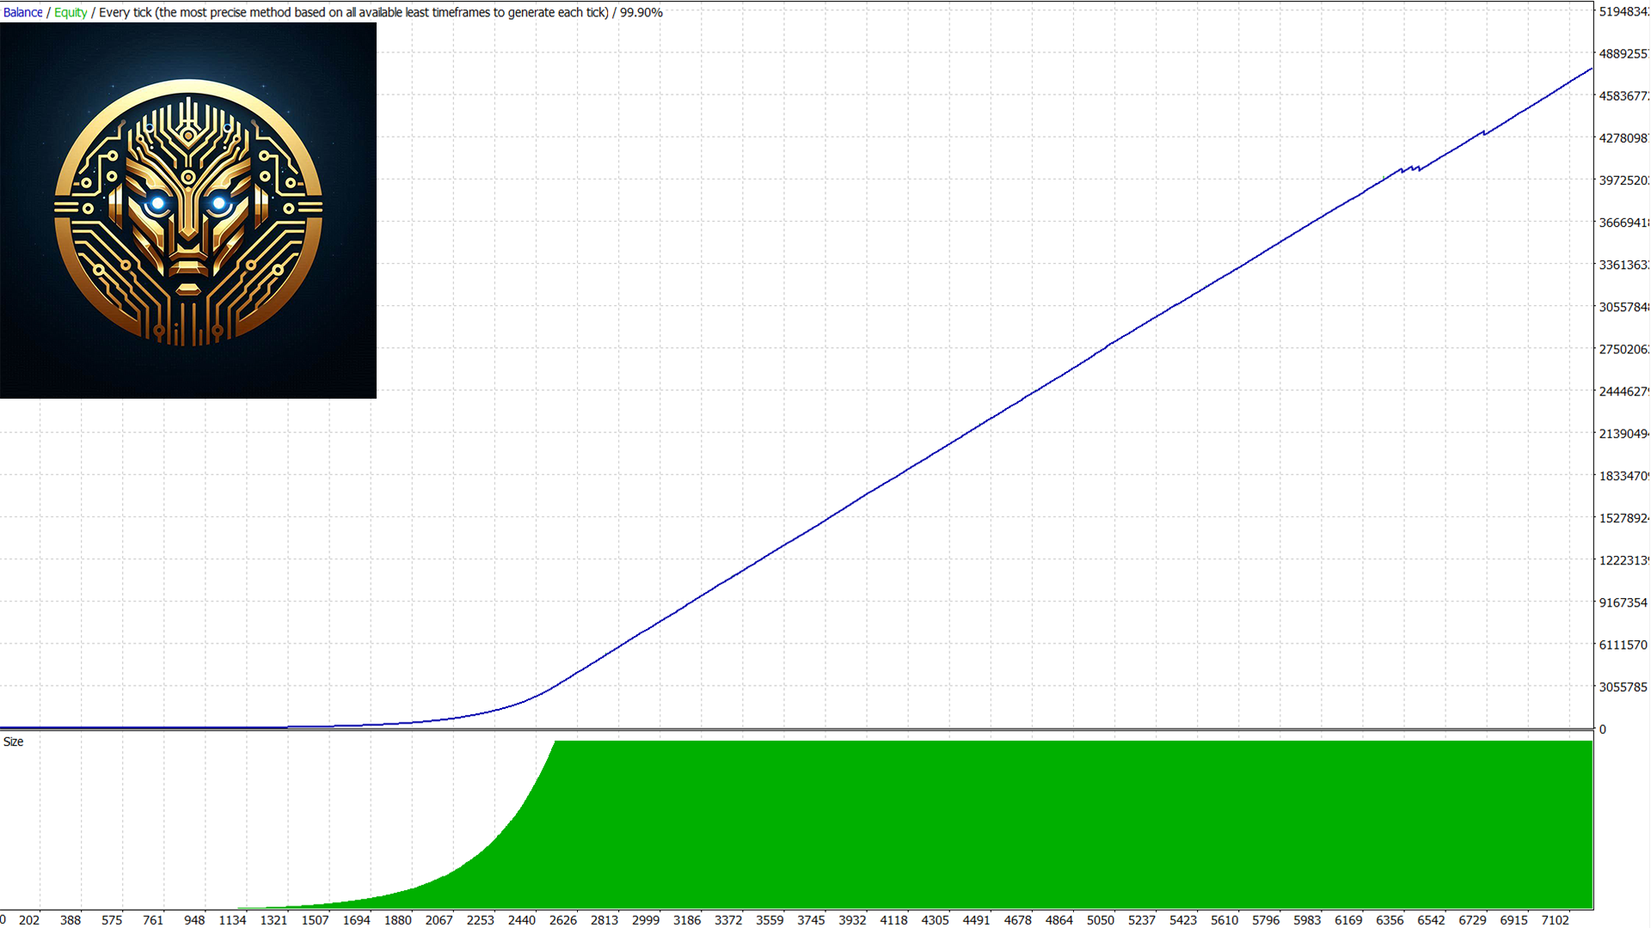Click the 2626 tick on x-axis
Viewport: 1651px width, 928px height.
[x=563, y=920]
